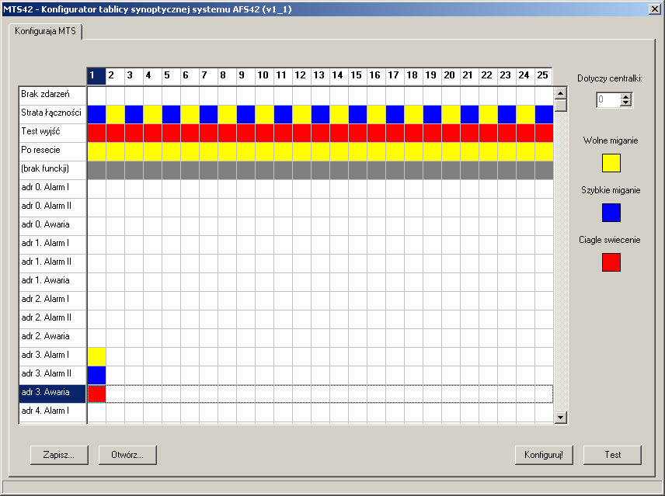Select the adr 1. Alarm II row
Image resolution: width=665 pixels, height=496 pixels.
coord(53,263)
